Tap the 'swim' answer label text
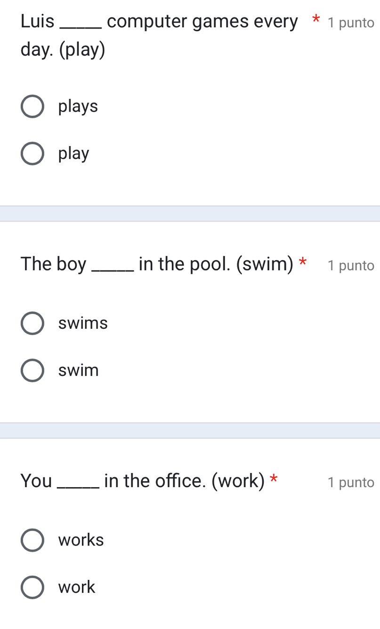This screenshot has width=380, height=629. [x=79, y=370]
